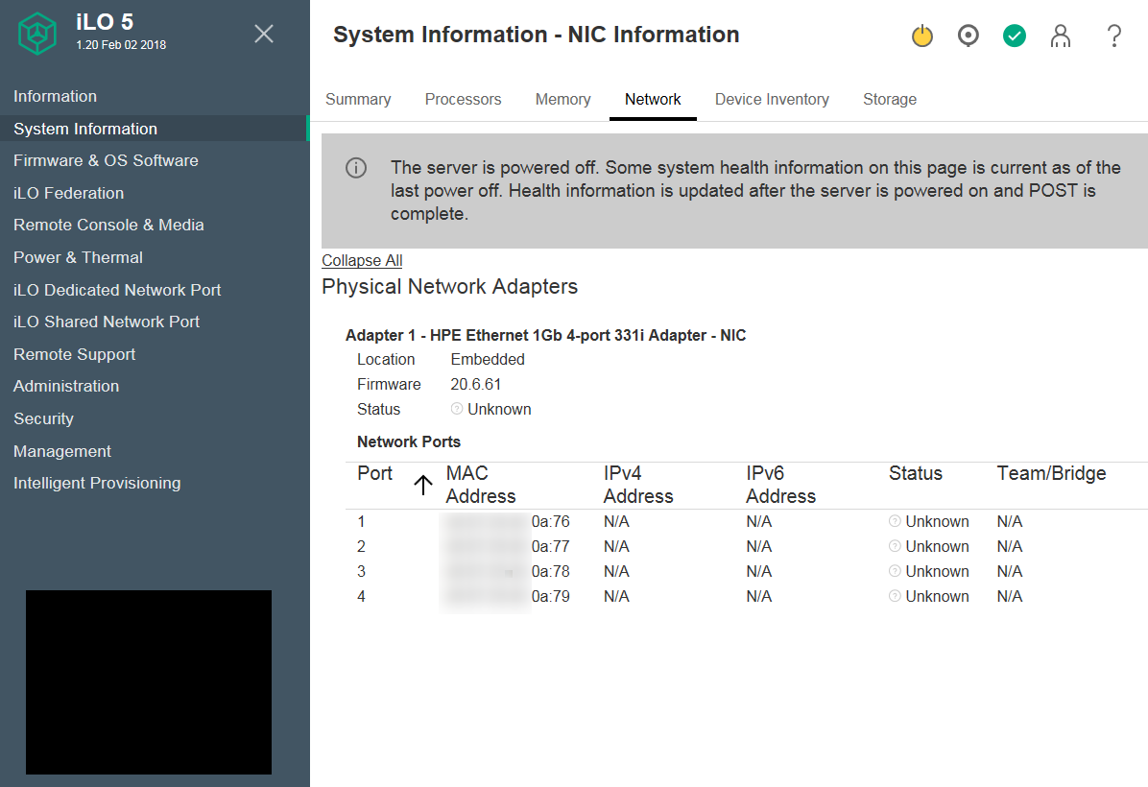Viewport: 1148px width, 787px height.
Task: Select the MAC address ending 0a:78
Action: tap(507, 571)
